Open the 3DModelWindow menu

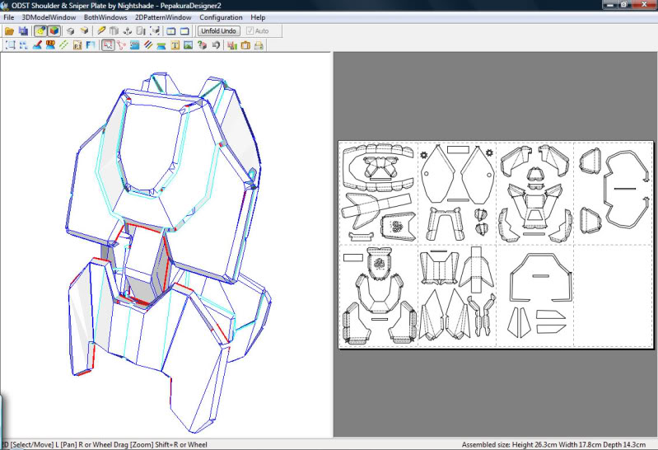point(49,17)
